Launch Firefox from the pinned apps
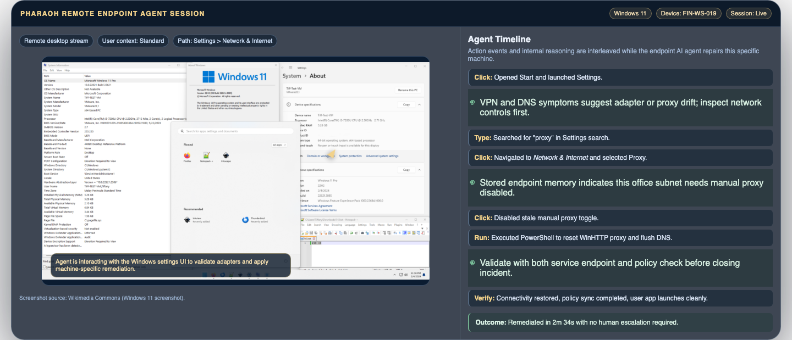 (x=187, y=156)
